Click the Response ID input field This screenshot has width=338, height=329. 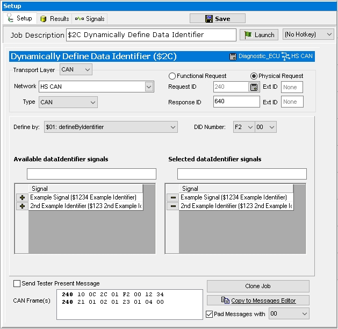tap(236, 102)
